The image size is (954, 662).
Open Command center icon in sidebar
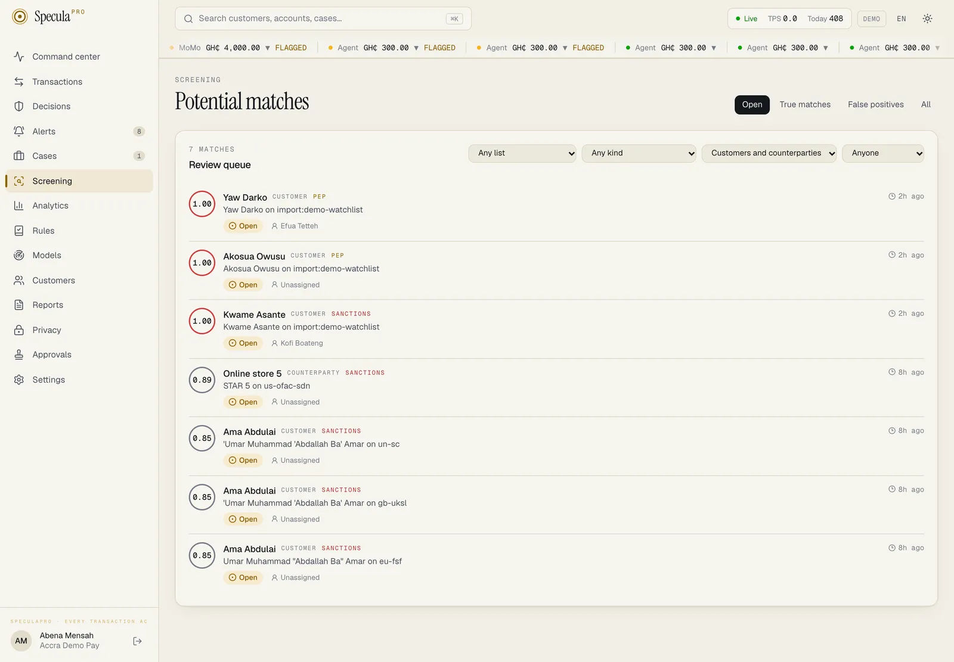19,57
